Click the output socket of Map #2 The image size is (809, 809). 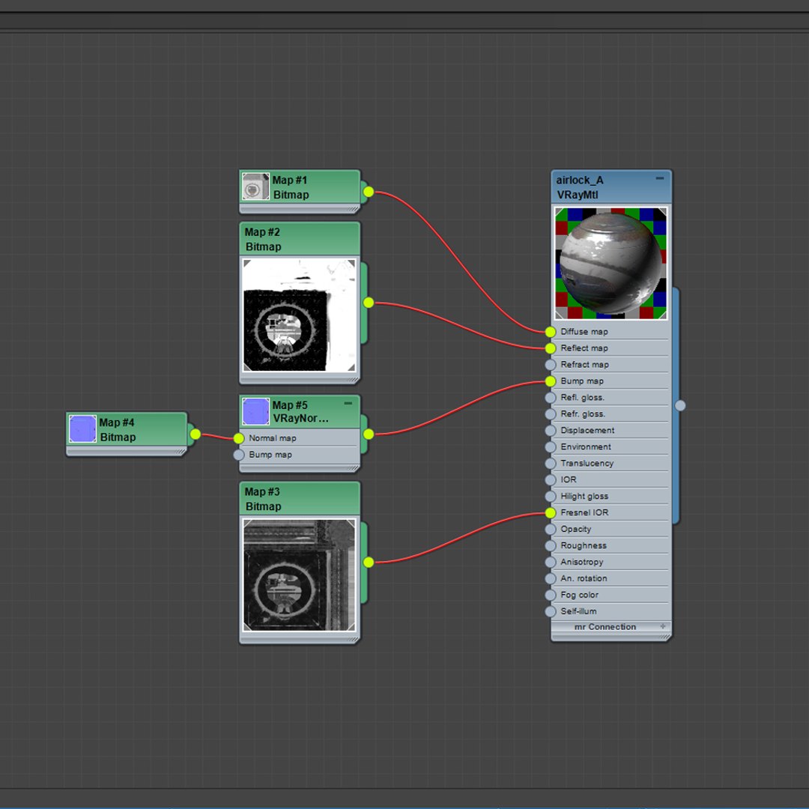point(369,303)
